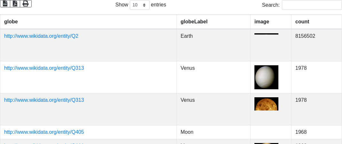Sort by the globe column header

point(11,22)
